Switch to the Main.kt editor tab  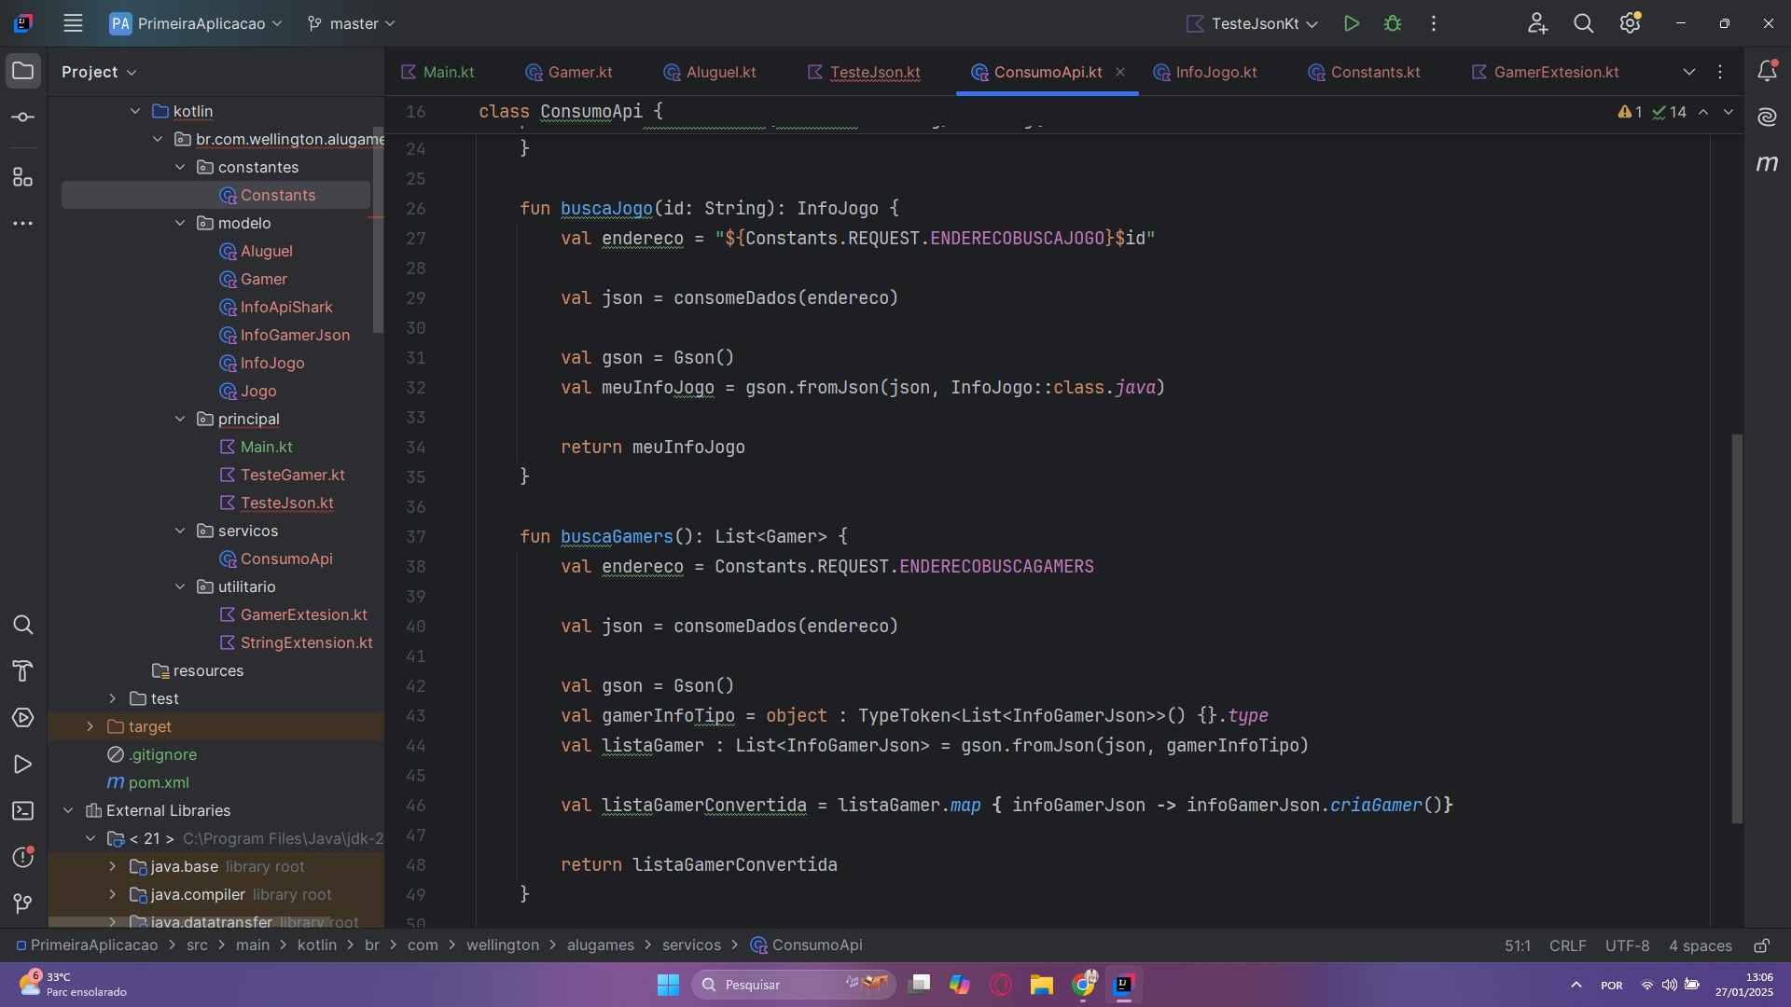coord(437,72)
